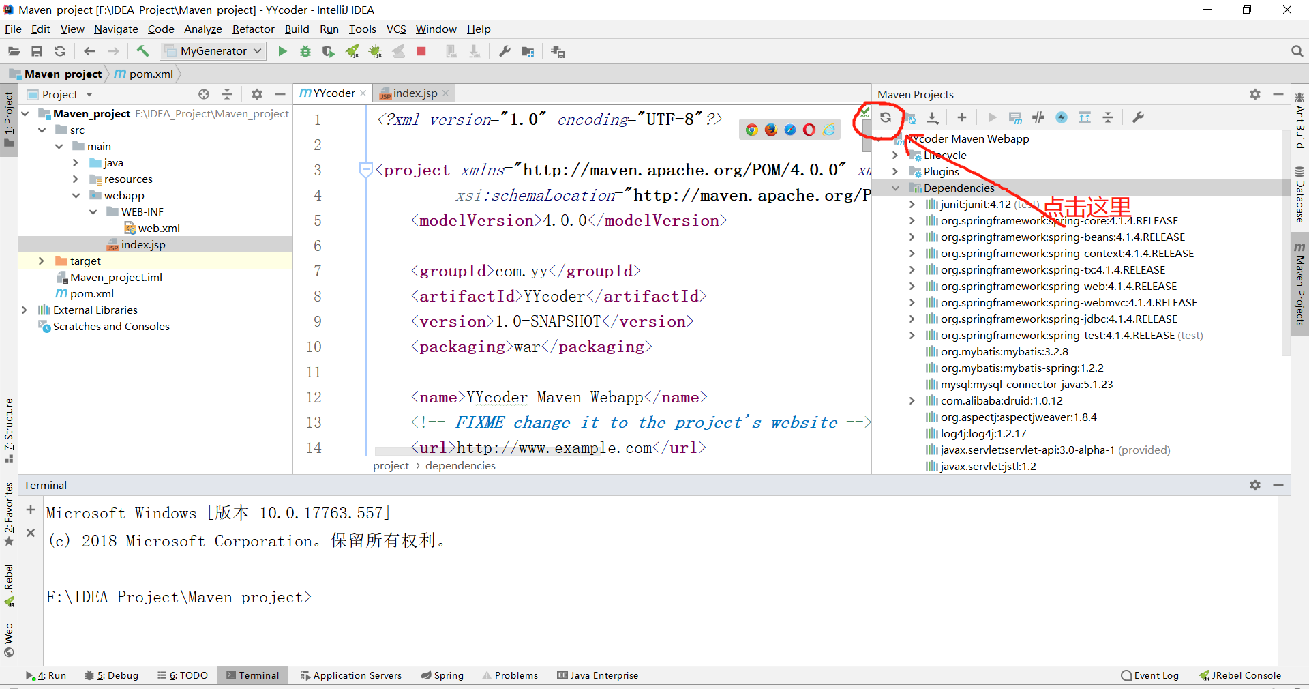Image resolution: width=1309 pixels, height=689 pixels.
Task: Run MyGenerator with green play button
Action: click(x=282, y=51)
